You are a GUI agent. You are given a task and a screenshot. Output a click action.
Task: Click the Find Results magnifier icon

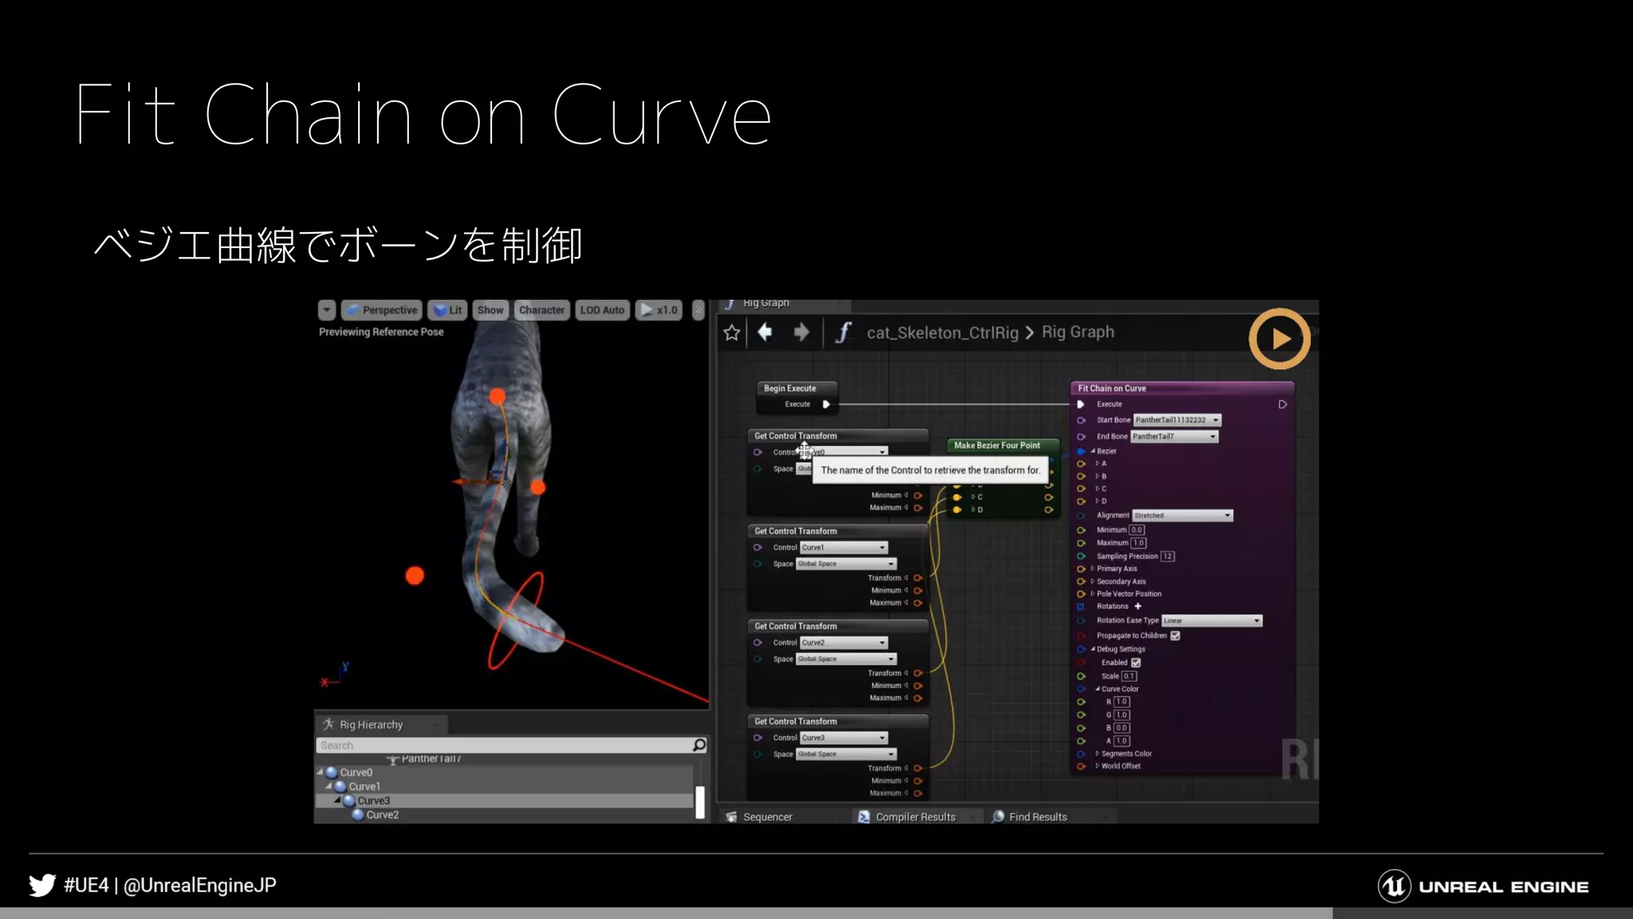point(998,817)
